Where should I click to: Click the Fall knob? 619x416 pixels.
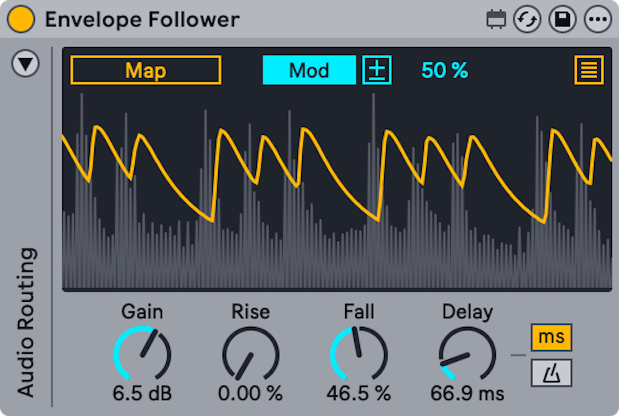point(359,354)
